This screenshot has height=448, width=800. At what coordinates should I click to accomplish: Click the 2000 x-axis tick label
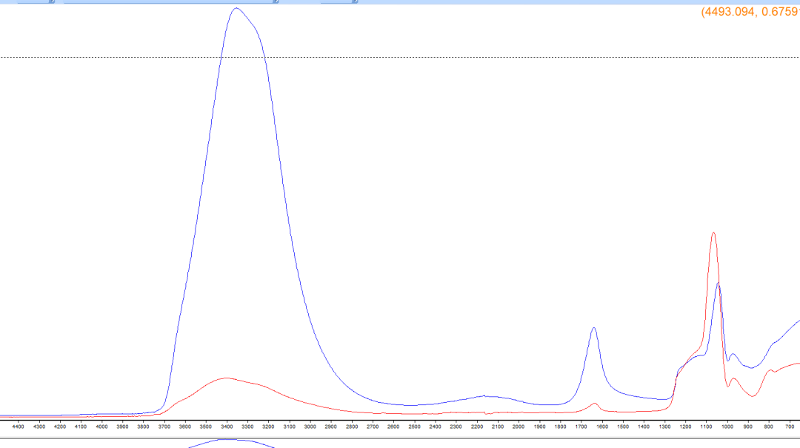point(519,426)
